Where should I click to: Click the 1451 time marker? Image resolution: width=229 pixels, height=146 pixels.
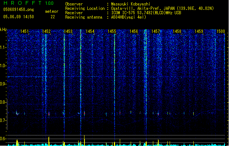click(24, 31)
